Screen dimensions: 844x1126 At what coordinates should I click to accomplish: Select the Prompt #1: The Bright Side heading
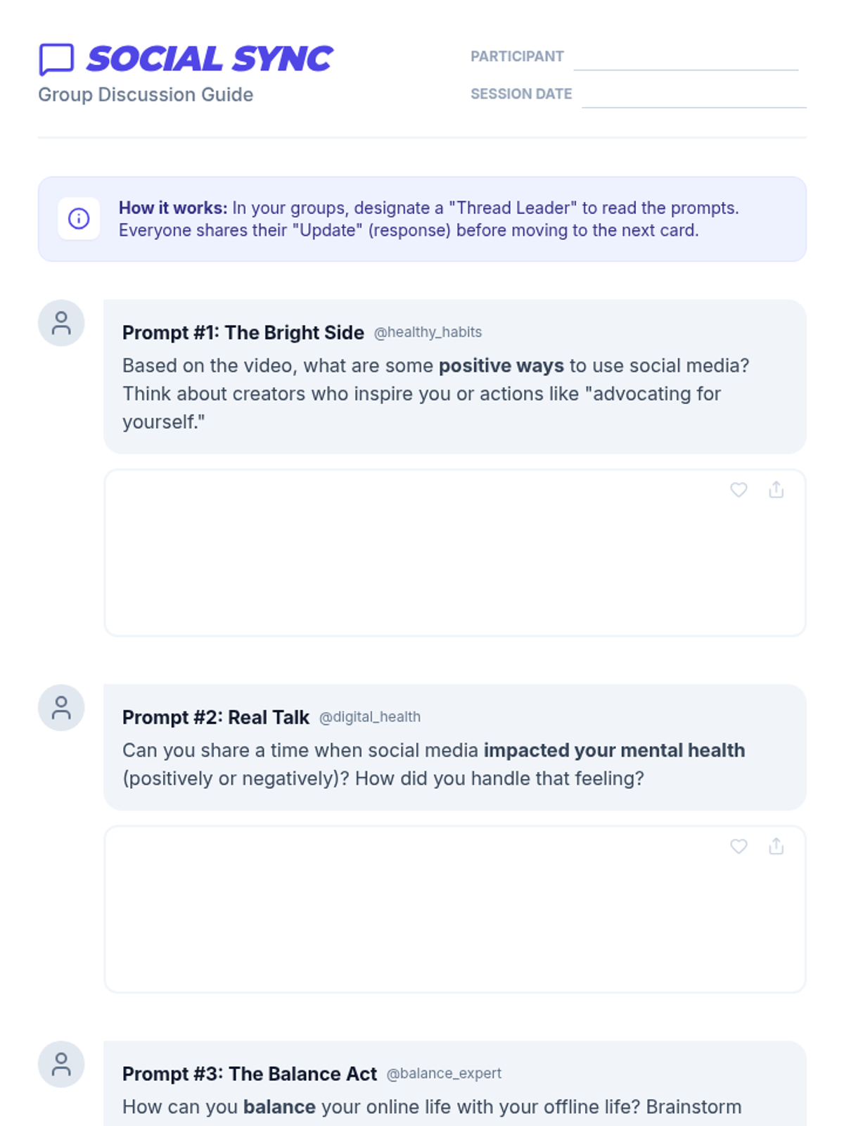pyautogui.click(x=243, y=333)
